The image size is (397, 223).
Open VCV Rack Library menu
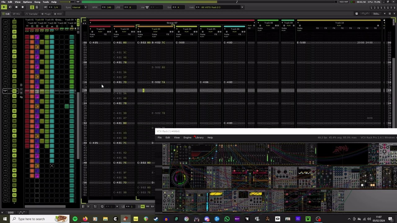[199, 138]
